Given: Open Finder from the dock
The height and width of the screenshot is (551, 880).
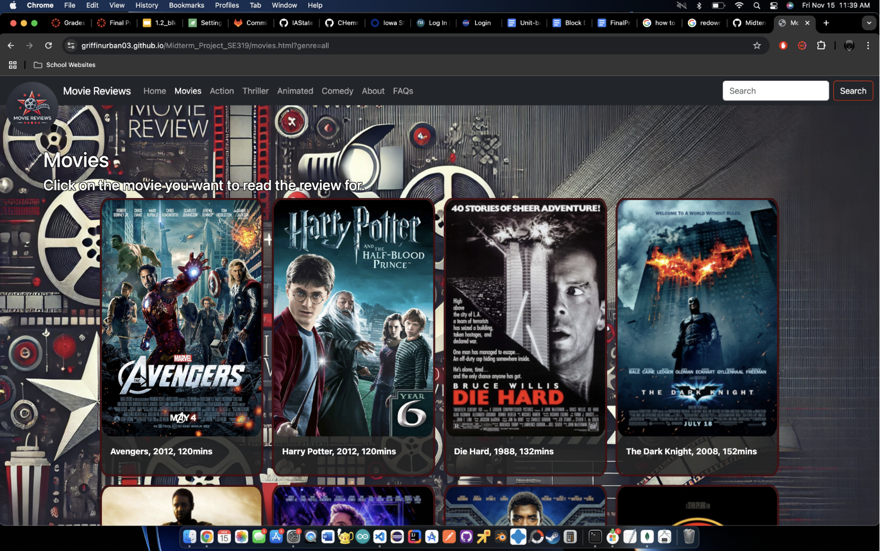Looking at the screenshot, I should point(189,537).
